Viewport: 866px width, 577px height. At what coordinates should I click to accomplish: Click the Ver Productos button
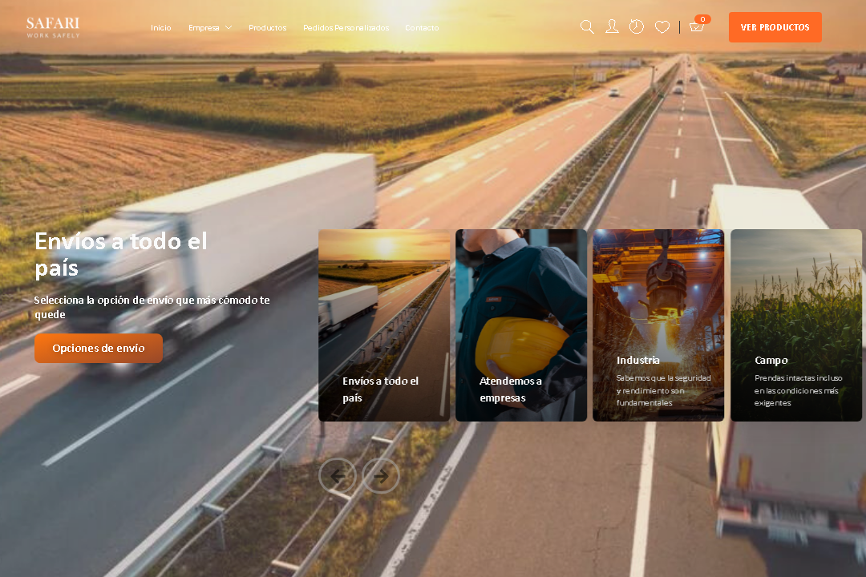point(775,27)
